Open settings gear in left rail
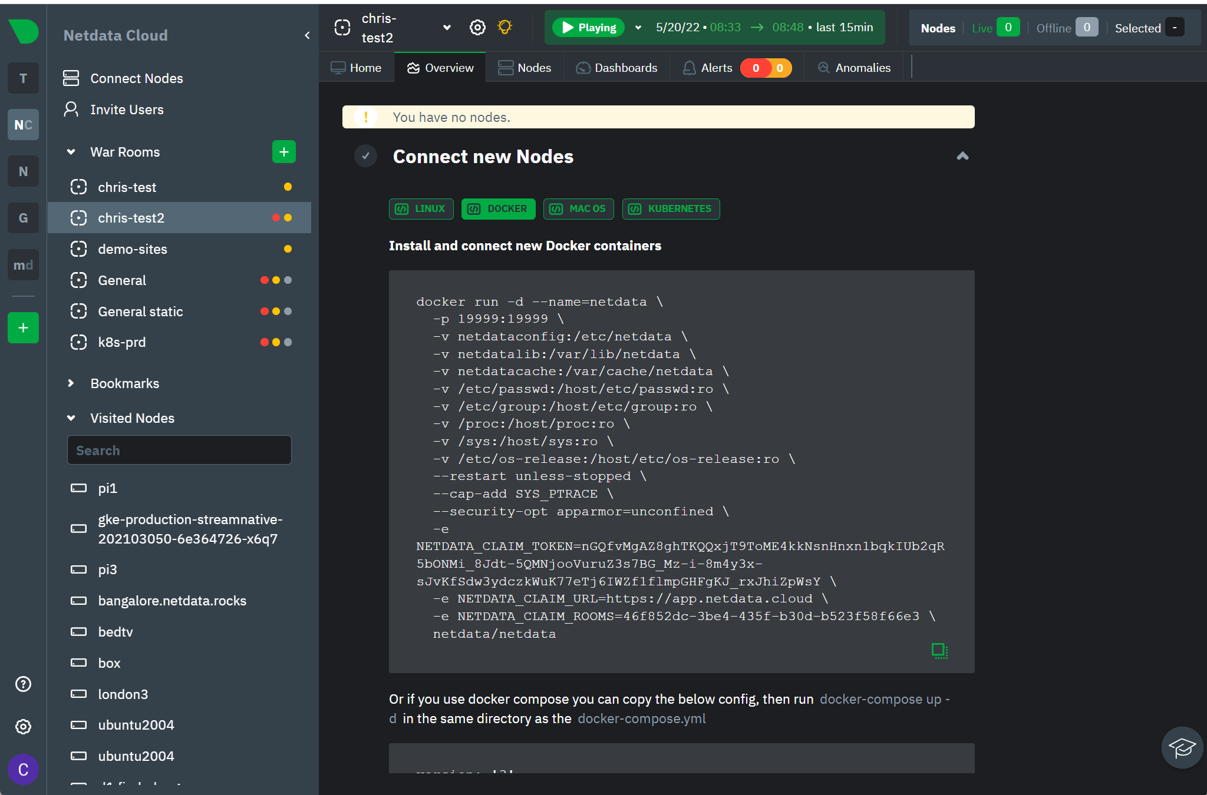The width and height of the screenshot is (1207, 795). tap(23, 726)
